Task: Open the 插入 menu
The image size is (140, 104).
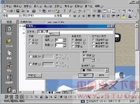Action: click(x=38, y=6)
